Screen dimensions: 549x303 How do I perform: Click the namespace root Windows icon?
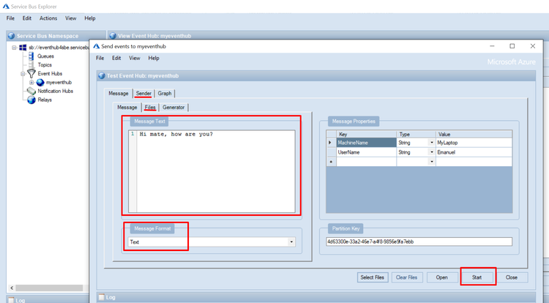tap(23, 48)
